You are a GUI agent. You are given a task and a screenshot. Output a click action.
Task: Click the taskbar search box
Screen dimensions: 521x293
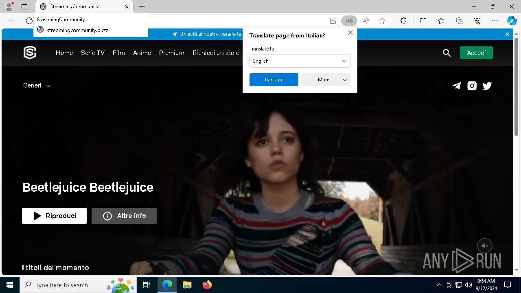[78, 285]
